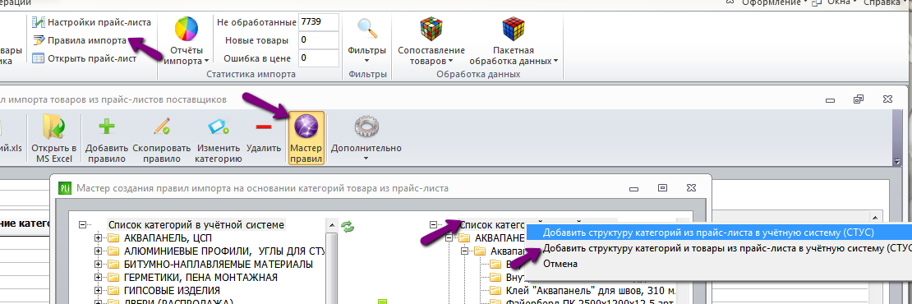Image resolution: width=912 pixels, height=304 pixels.
Task: Click left tree scrollbar up arrow
Action: 332,225
